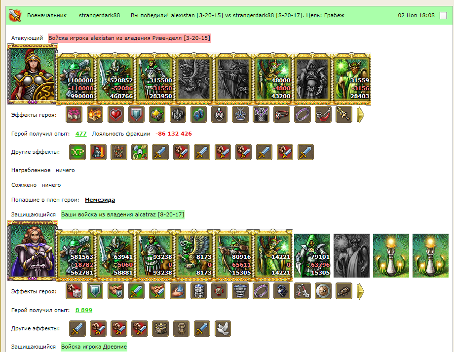Select defender hero portrait in purple cloak
This screenshot has height=352, width=454.
click(32, 250)
